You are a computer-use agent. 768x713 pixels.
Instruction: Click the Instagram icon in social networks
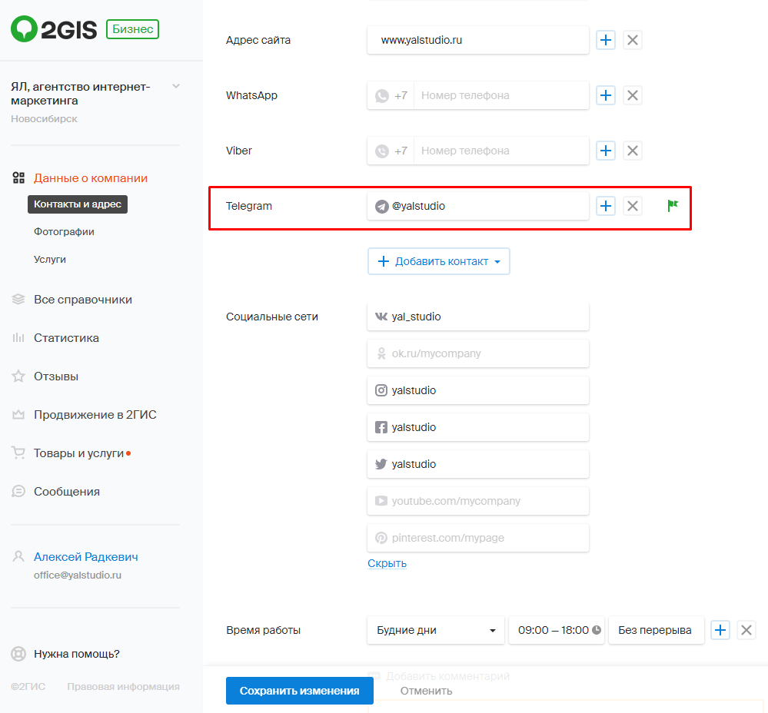coord(381,390)
